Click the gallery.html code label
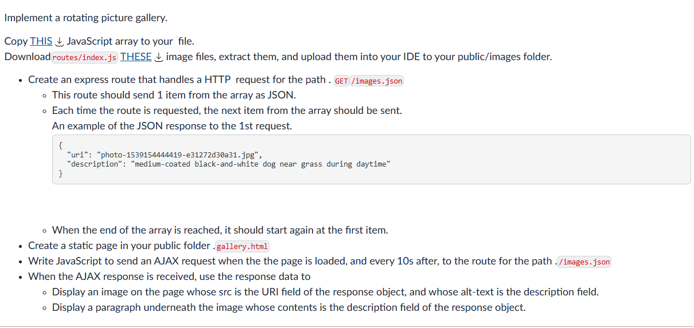The image size is (694, 328). click(242, 247)
